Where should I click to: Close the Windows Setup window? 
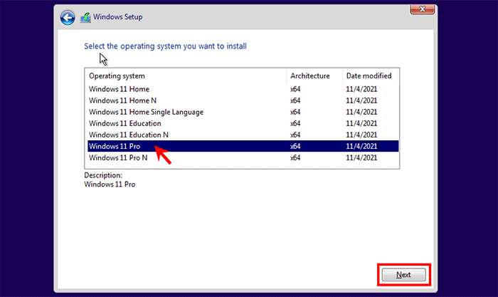coord(422,9)
